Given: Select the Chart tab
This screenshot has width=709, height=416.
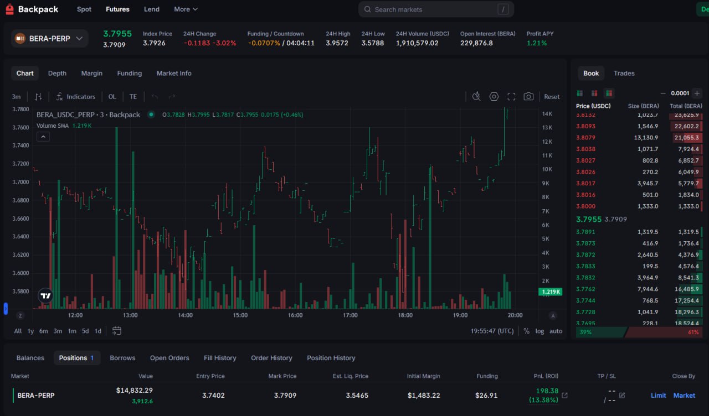Looking at the screenshot, I should point(25,73).
